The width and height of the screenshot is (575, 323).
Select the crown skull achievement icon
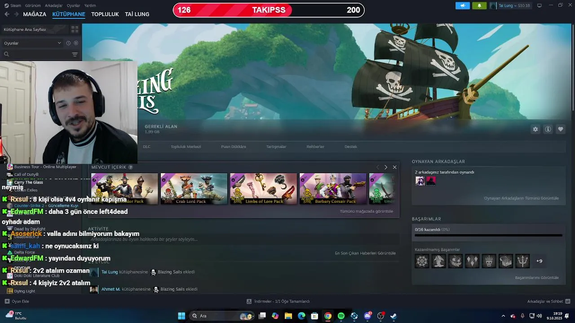[489, 261]
